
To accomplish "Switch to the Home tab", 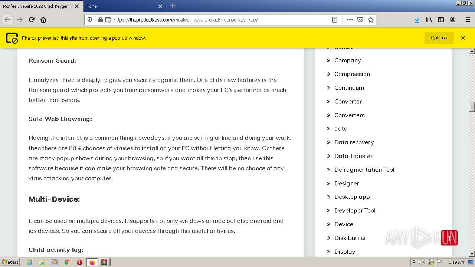I will [x=125, y=6].
